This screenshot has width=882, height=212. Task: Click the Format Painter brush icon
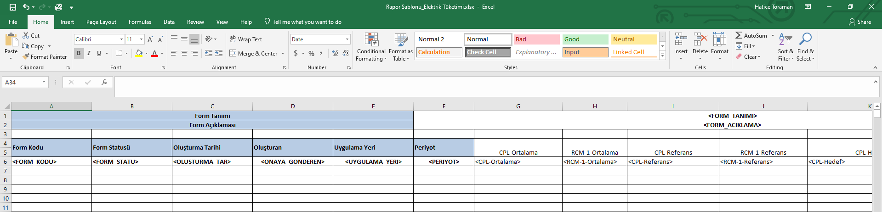[x=26, y=56]
